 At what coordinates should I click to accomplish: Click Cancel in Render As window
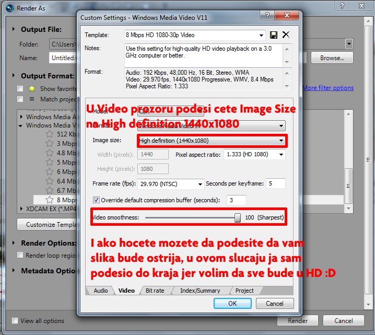[x=344, y=320]
